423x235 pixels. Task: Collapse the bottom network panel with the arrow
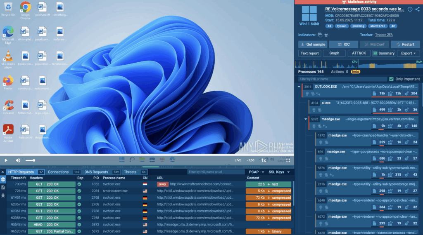tap(3, 172)
